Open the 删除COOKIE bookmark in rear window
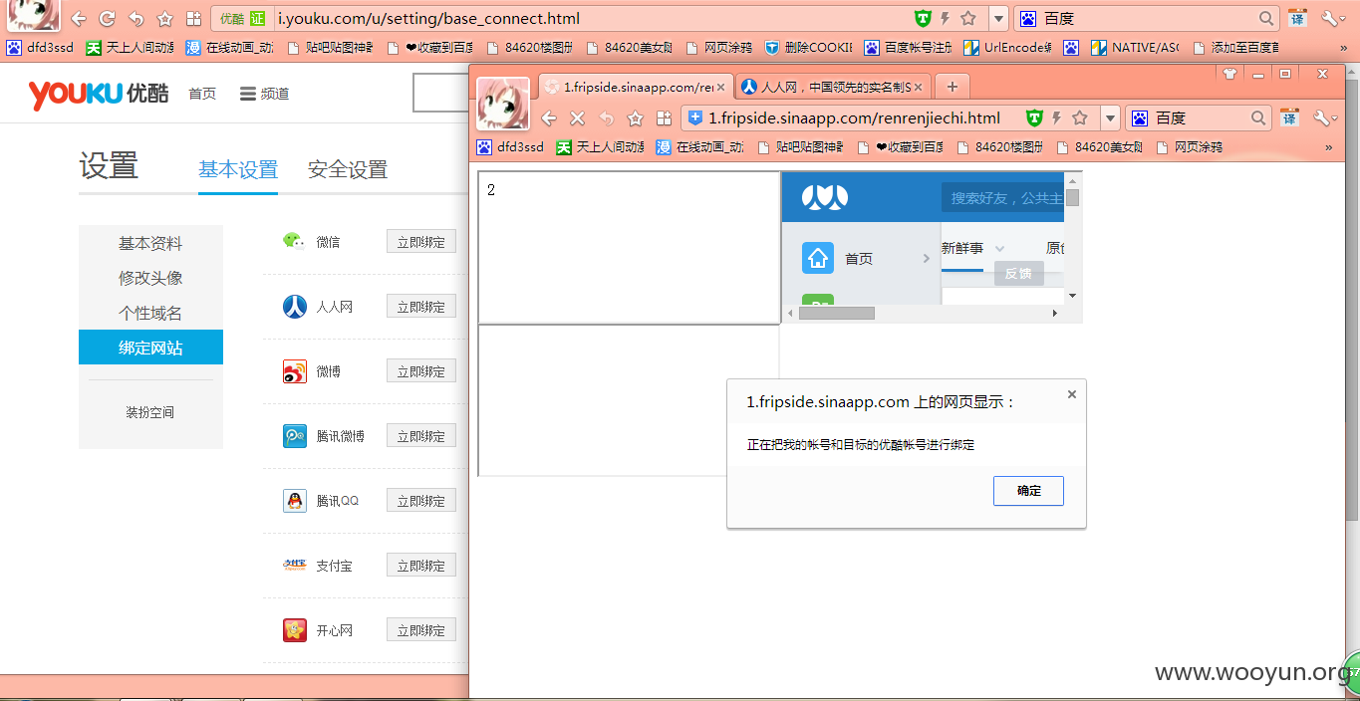This screenshot has width=1360, height=701. click(x=809, y=47)
